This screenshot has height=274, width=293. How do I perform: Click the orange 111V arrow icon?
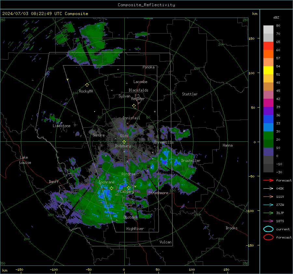[x=268, y=196]
